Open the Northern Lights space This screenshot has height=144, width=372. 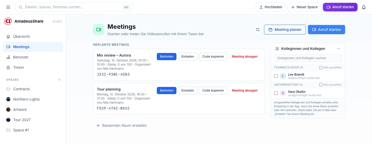click(x=33, y=99)
